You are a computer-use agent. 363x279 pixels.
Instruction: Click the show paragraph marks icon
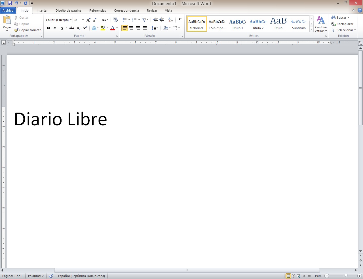coord(180,20)
